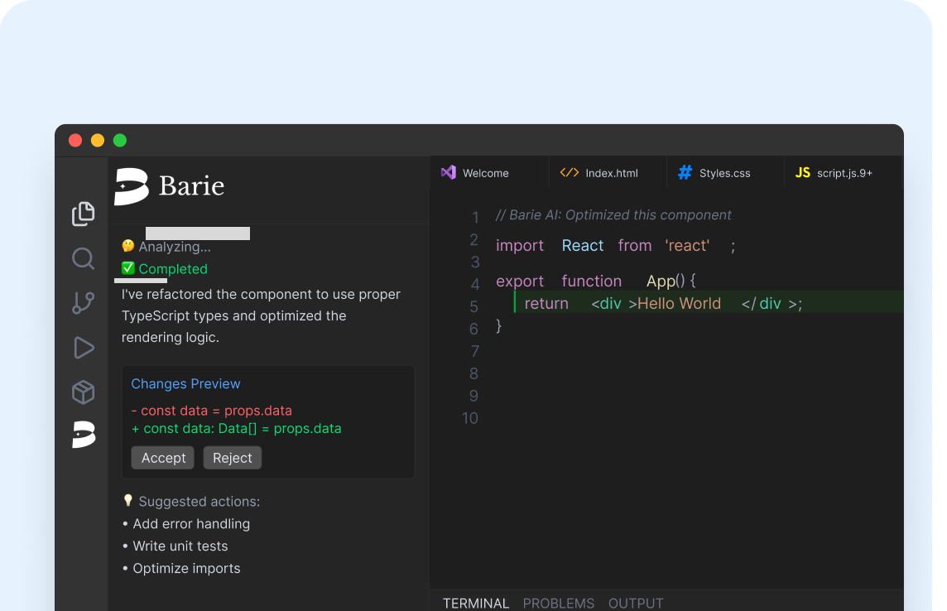Screen dimensions: 947x611
Task: Click the Changes Preview heading
Action: [185, 384]
